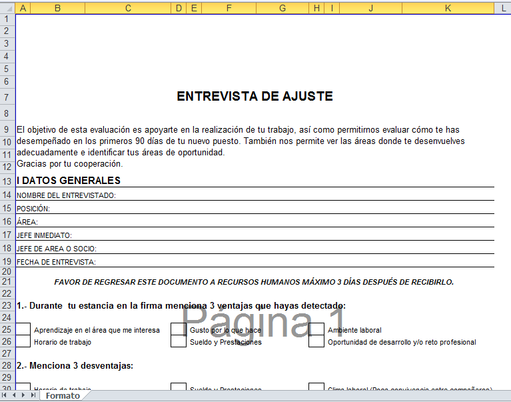Screen dimensions: 511x402
Task: Click the 'FAVOR DE REGRESAR ESTE DOCUMENTO' notice
Action: [254, 282]
